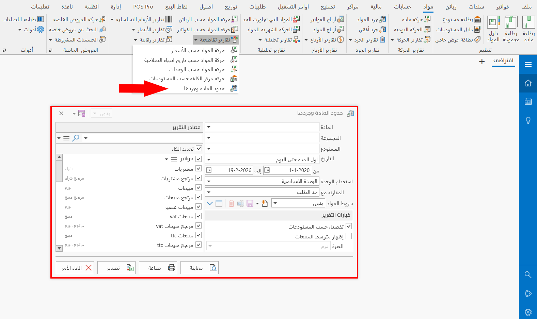Expand تقارير تقاطعية ribbon dropdown
The width and height of the screenshot is (537, 319).
(x=216, y=40)
